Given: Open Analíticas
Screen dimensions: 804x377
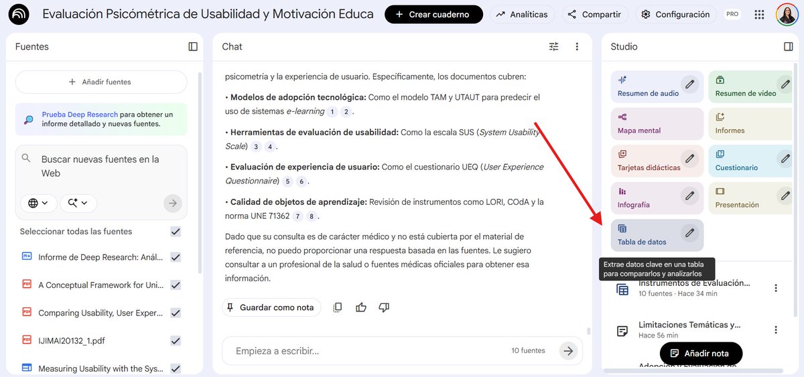Looking at the screenshot, I should (522, 14).
